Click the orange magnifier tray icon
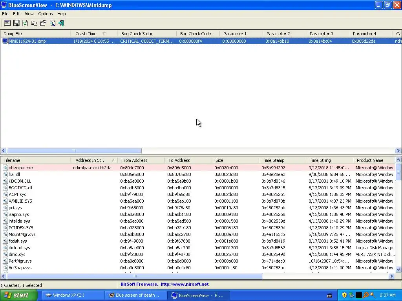This screenshot has height=301, width=402. click(x=366, y=295)
